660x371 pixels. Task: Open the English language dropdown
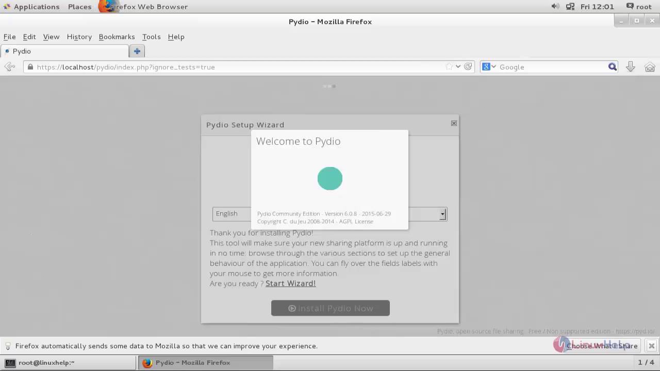click(x=329, y=214)
